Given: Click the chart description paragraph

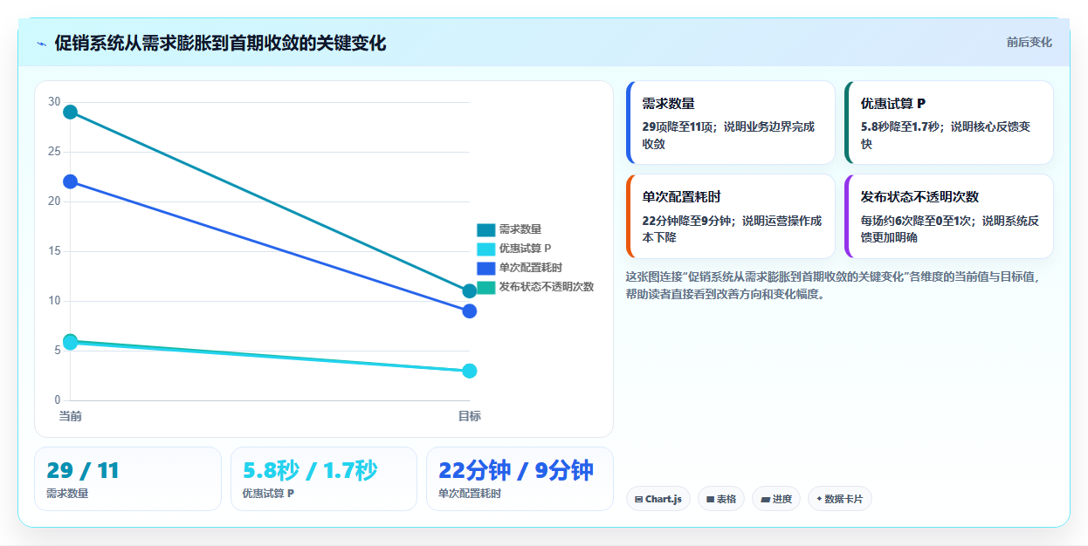Looking at the screenshot, I should (832, 285).
